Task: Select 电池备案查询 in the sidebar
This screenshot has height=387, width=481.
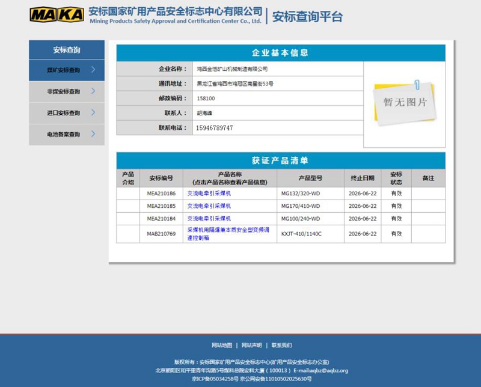Action: (x=63, y=135)
